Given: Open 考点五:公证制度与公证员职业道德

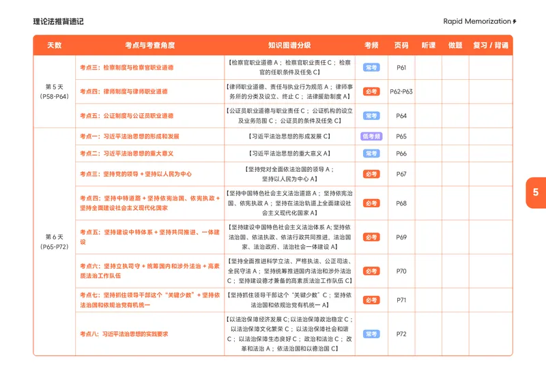Looking at the screenshot, I should click(127, 116).
